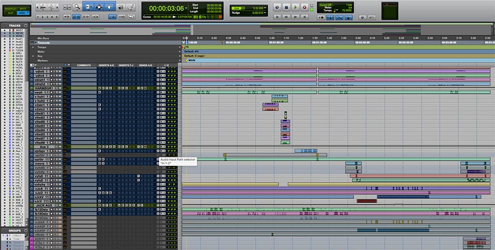This screenshot has height=250, width=495.
Task: Open the Groups list popup menu
Action: [x=26, y=231]
